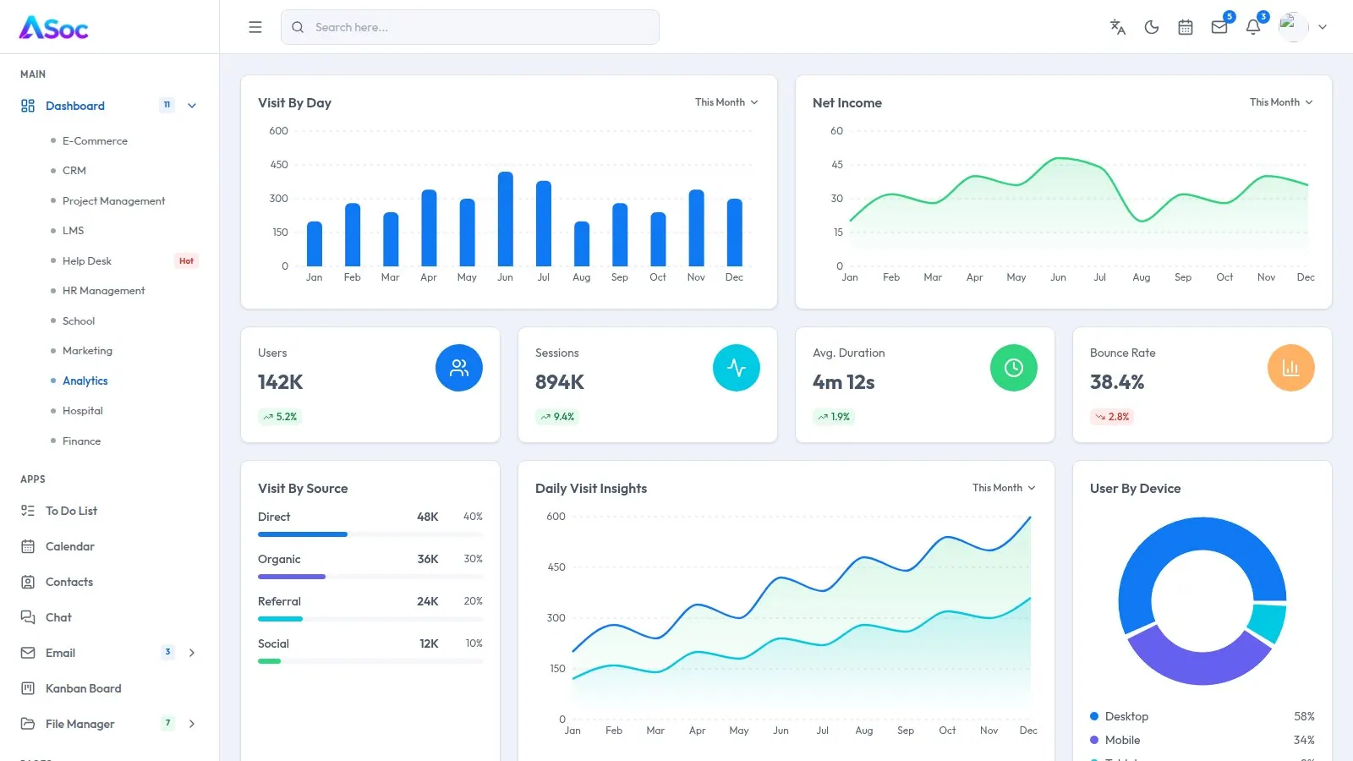Click the '4m 12s' duration value
This screenshot has height=761, width=1353.
click(x=844, y=382)
